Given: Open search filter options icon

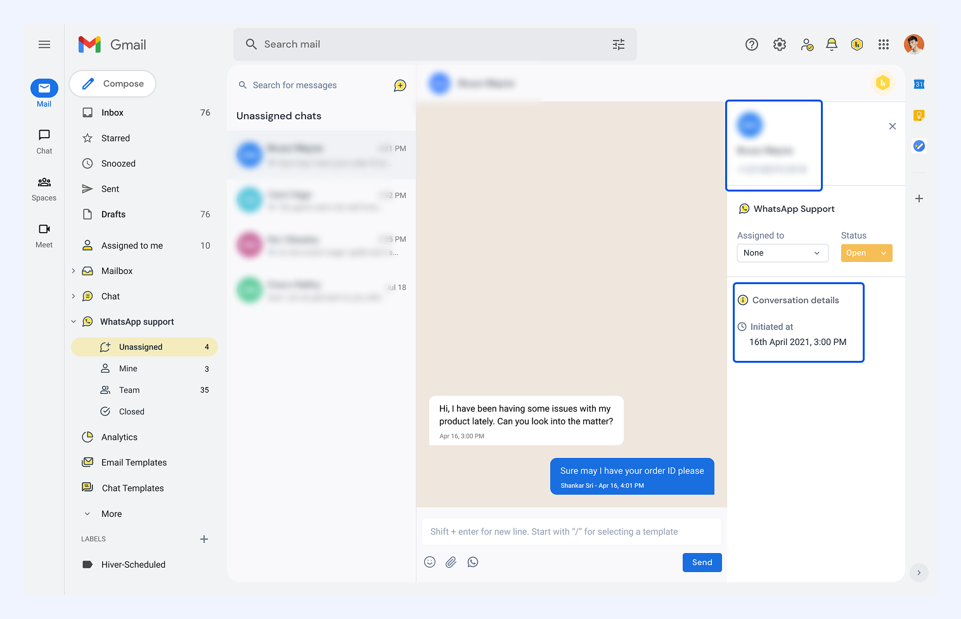Looking at the screenshot, I should 619,44.
